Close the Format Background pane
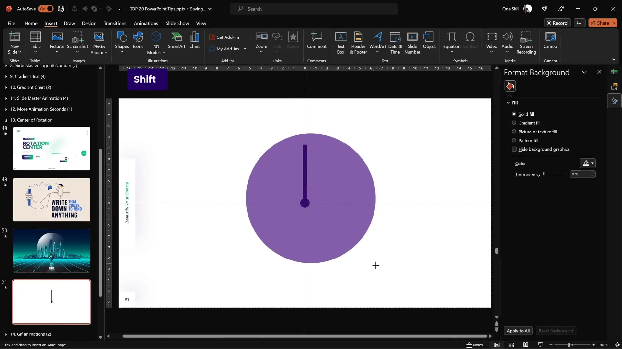This screenshot has height=349, width=622. coord(599,72)
